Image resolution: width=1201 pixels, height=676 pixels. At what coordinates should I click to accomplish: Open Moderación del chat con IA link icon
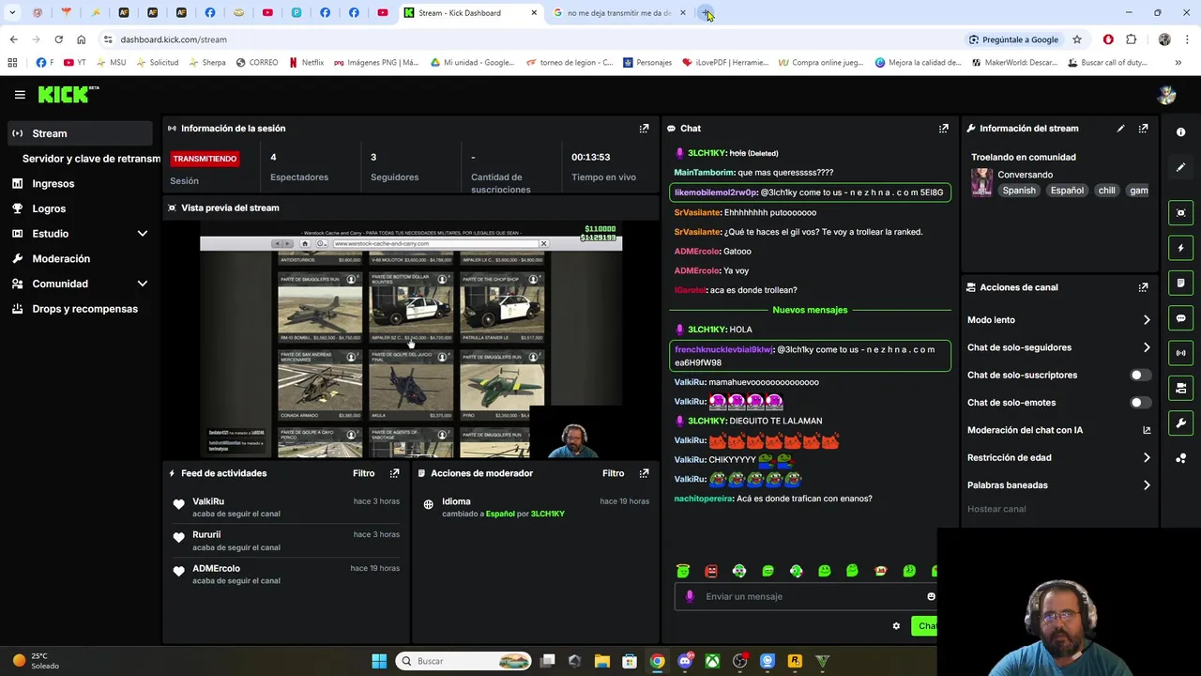[1147, 430]
